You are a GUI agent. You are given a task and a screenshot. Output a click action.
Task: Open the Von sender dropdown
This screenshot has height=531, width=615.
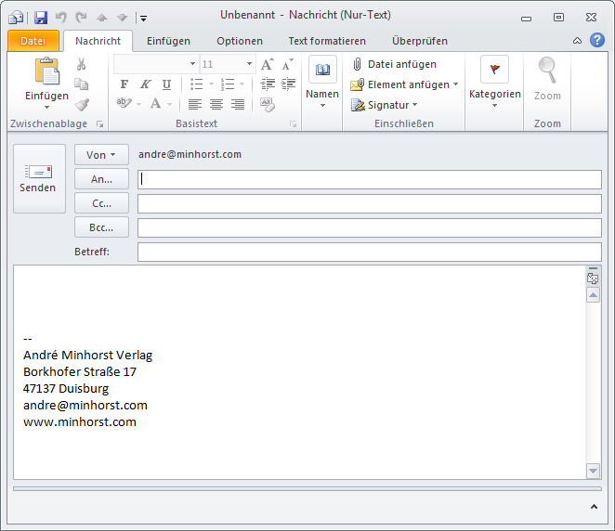coord(101,155)
